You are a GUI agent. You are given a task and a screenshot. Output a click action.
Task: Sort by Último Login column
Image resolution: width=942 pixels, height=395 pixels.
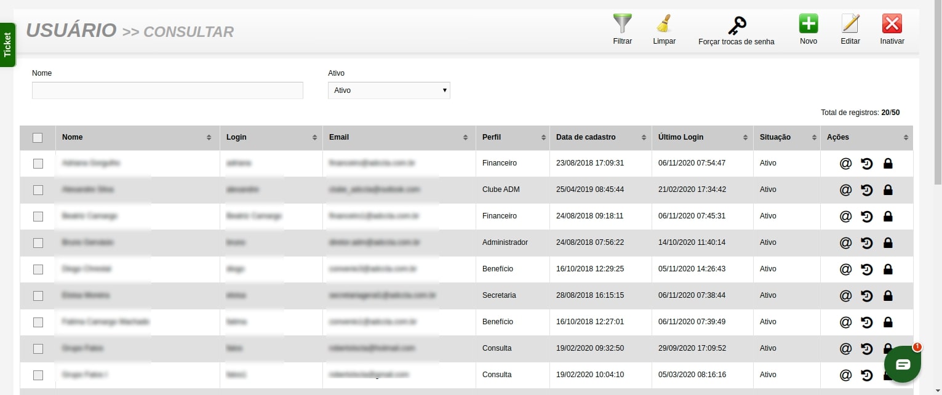coord(702,138)
